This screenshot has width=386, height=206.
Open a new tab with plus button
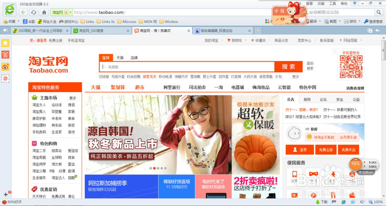[258, 30]
